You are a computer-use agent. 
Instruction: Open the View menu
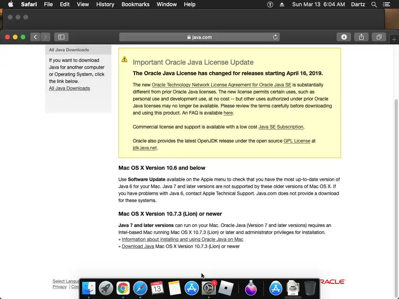[x=83, y=4]
